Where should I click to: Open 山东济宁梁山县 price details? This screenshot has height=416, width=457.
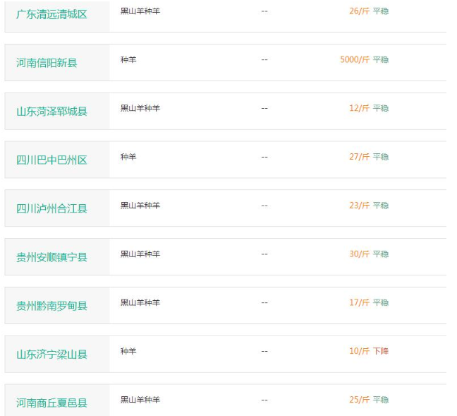click(x=51, y=355)
